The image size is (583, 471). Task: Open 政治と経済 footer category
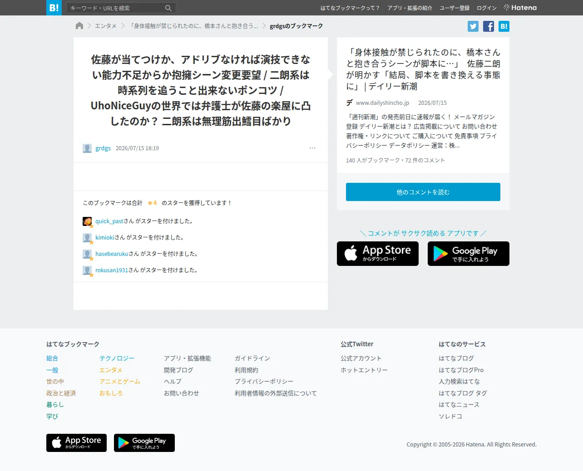click(x=61, y=393)
